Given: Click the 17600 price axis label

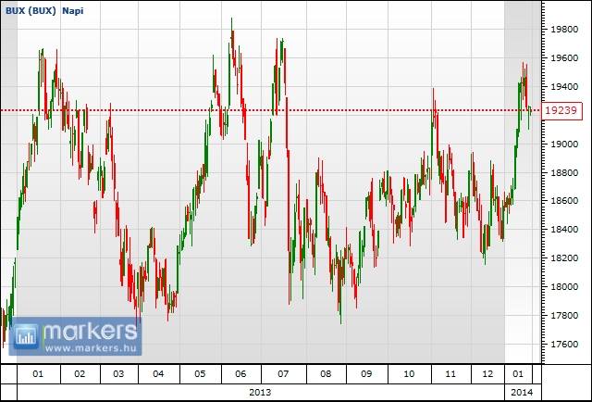Looking at the screenshot, I should tap(564, 345).
